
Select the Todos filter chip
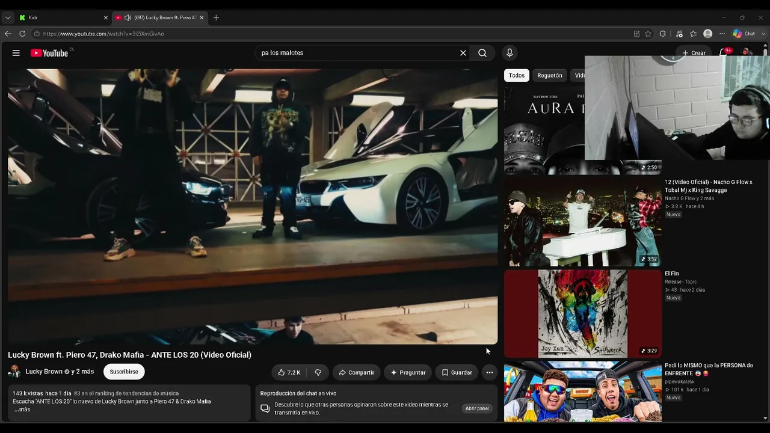point(517,75)
